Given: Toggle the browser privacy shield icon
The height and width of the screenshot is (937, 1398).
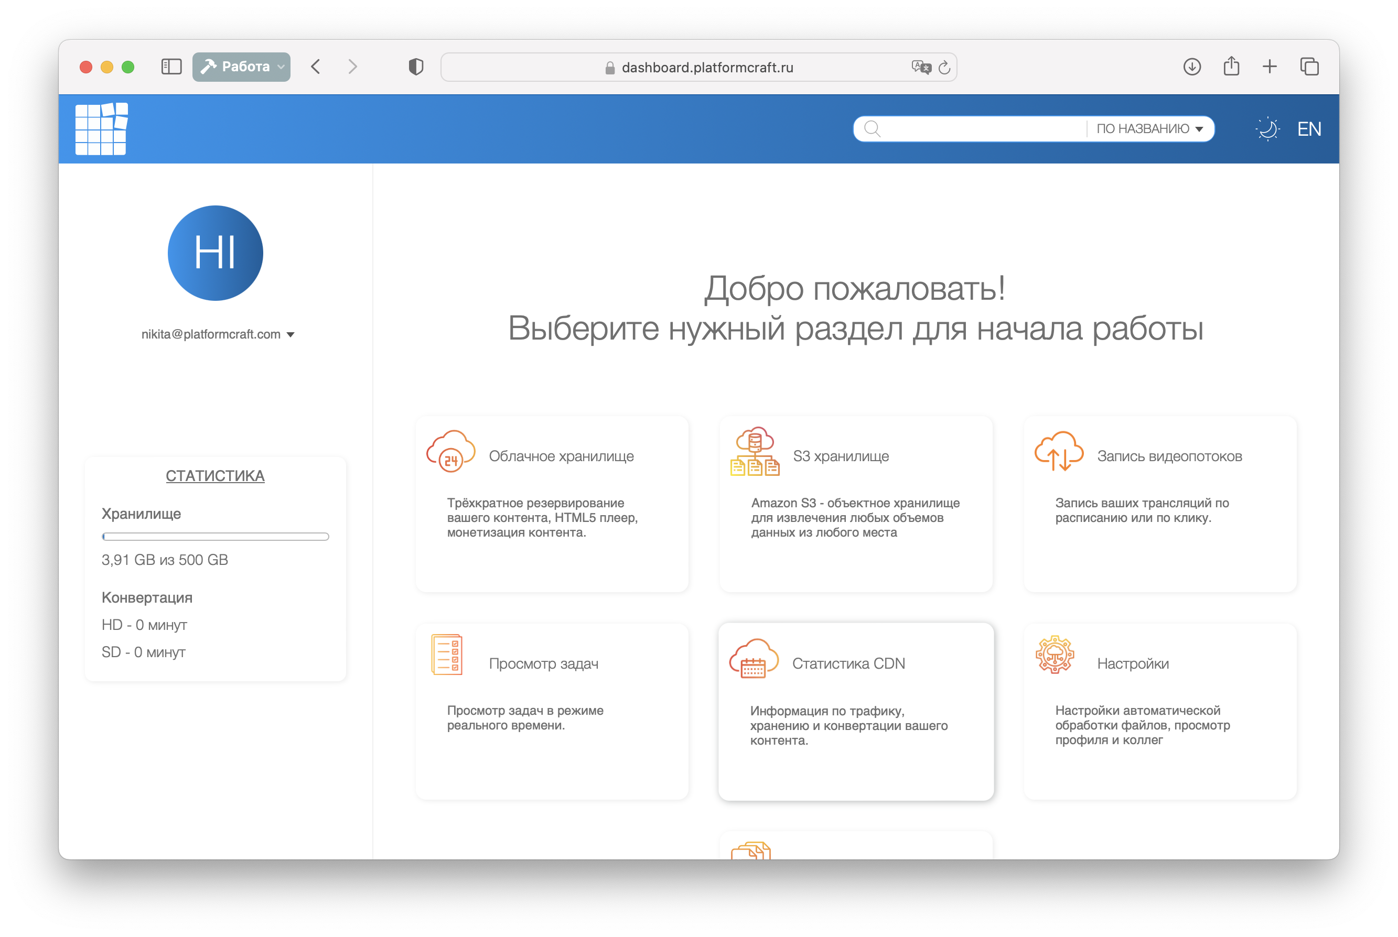Looking at the screenshot, I should pos(416,67).
